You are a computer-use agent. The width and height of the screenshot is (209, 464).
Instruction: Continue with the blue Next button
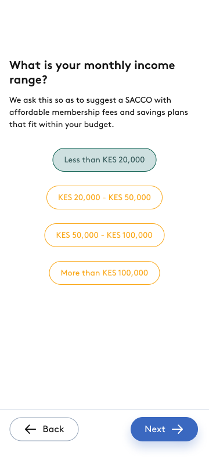click(164, 429)
